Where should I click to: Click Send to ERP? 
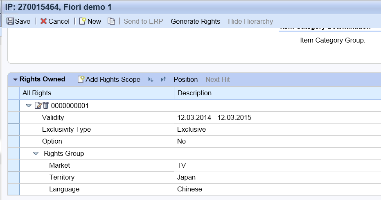click(x=143, y=21)
